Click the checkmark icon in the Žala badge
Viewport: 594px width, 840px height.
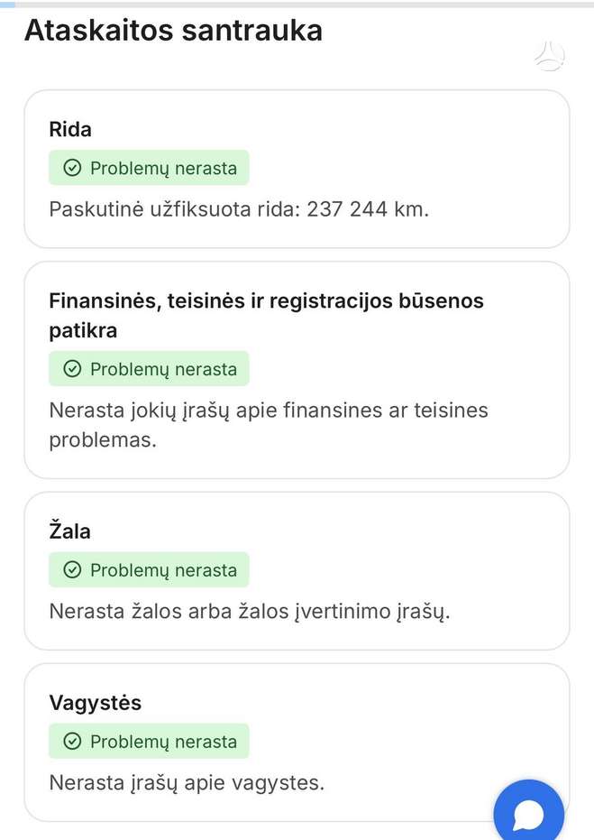72,569
